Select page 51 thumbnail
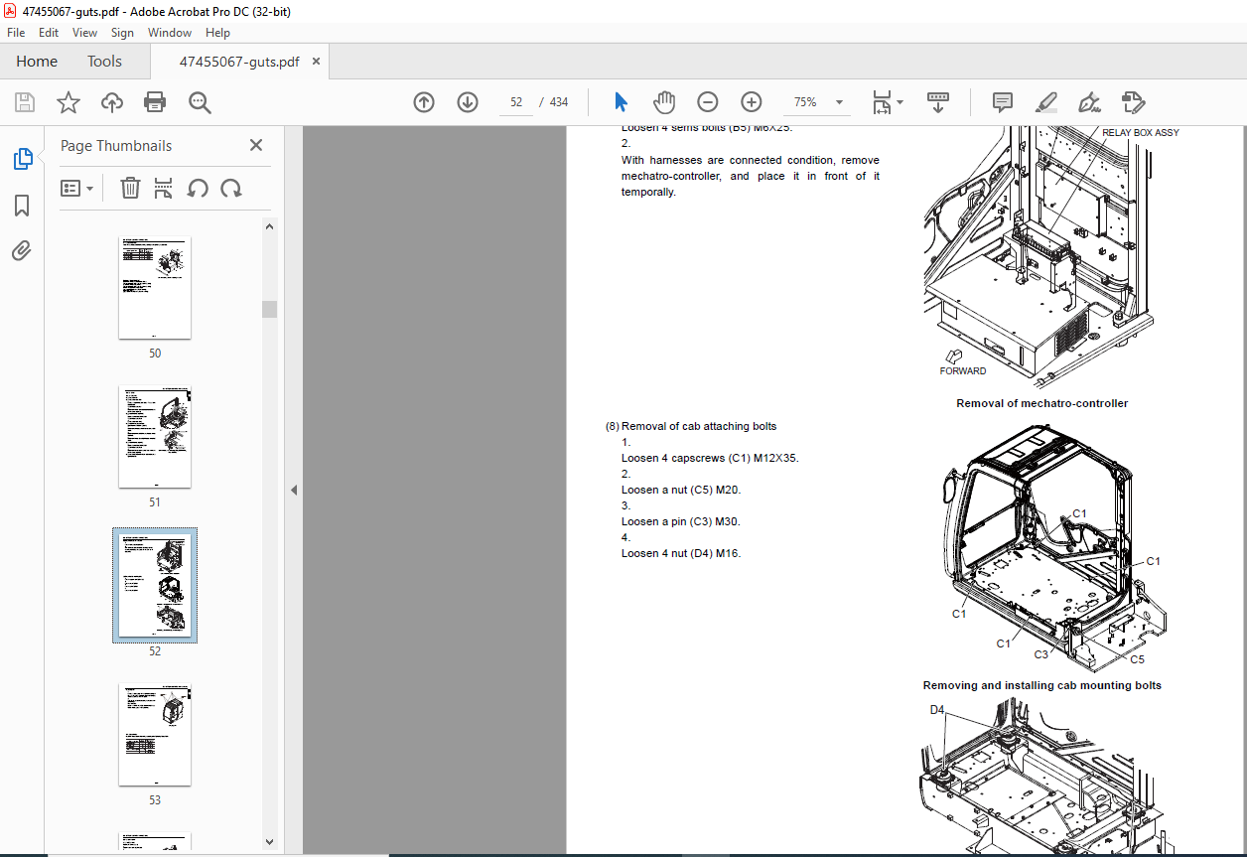 pos(155,437)
